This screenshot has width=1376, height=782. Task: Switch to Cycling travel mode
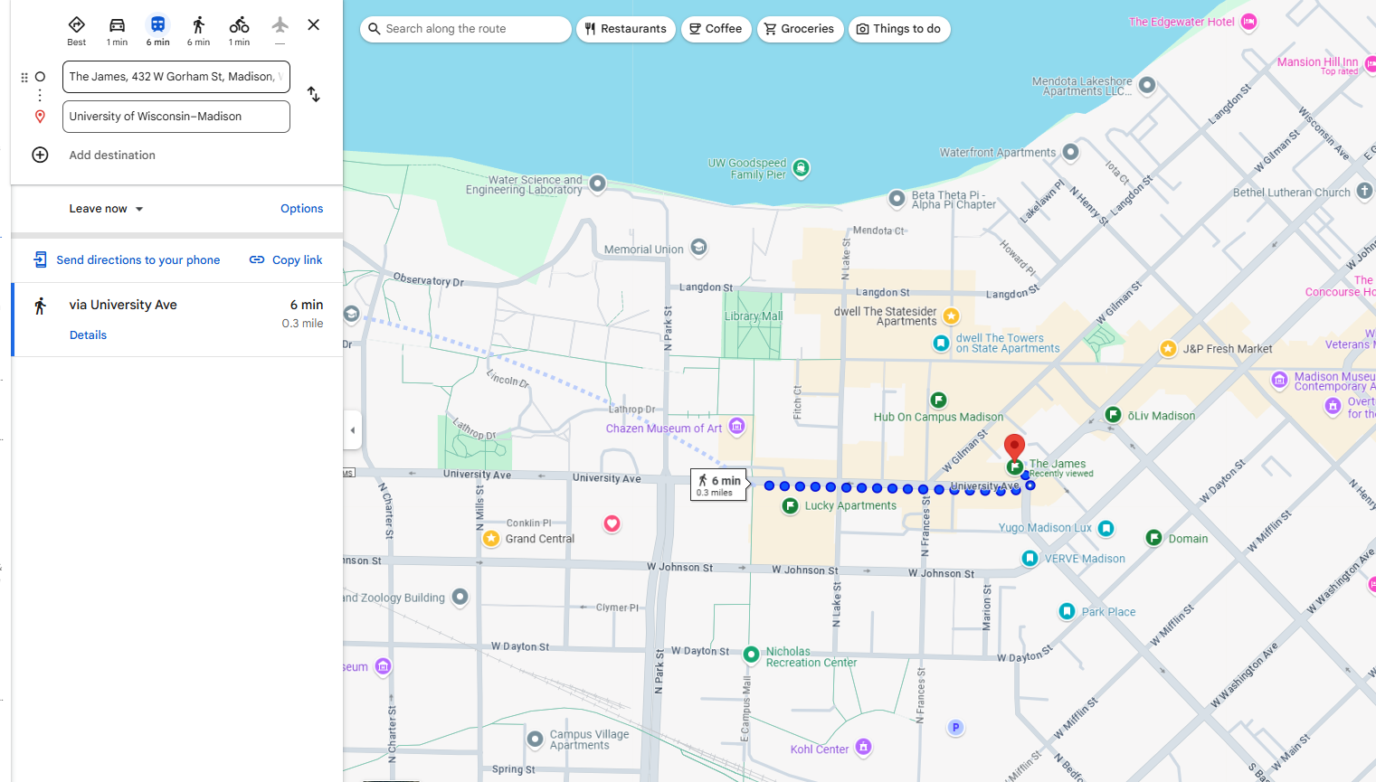[x=239, y=29]
